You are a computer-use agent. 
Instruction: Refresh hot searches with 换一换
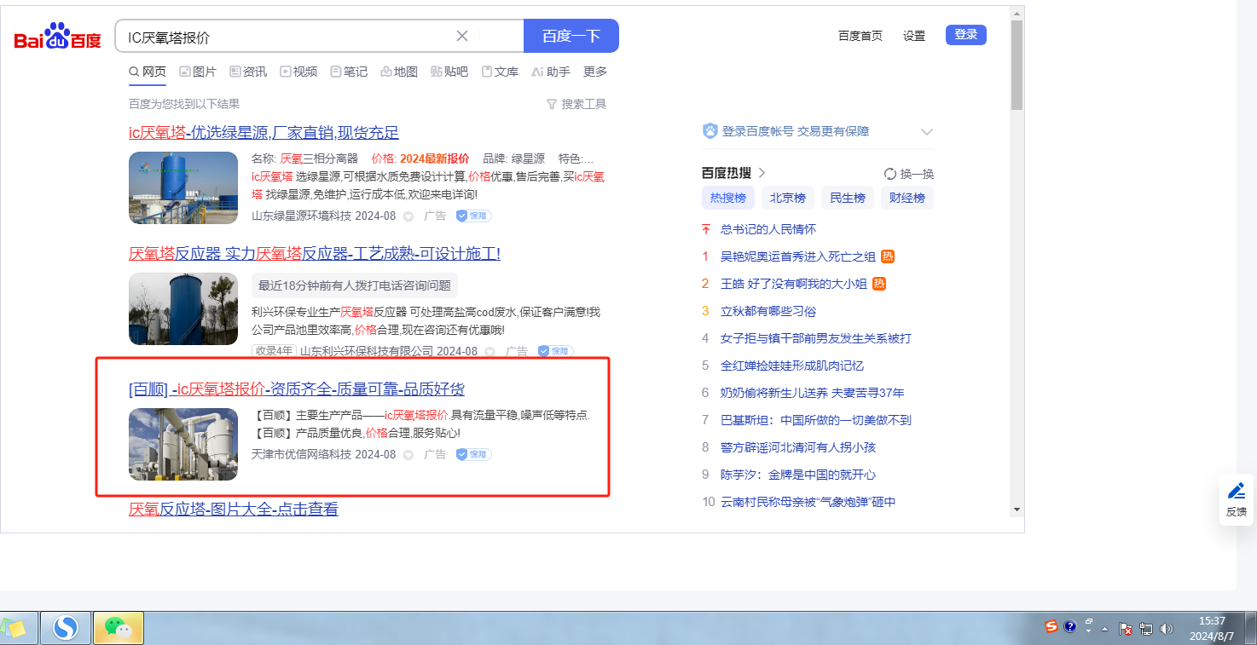[909, 174]
